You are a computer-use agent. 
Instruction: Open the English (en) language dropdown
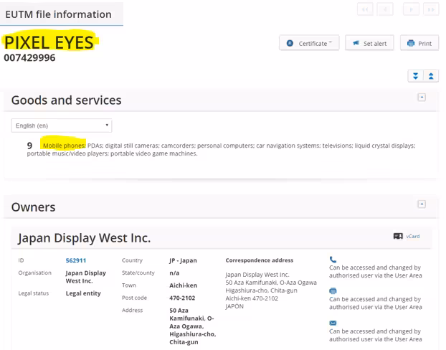[62, 126]
